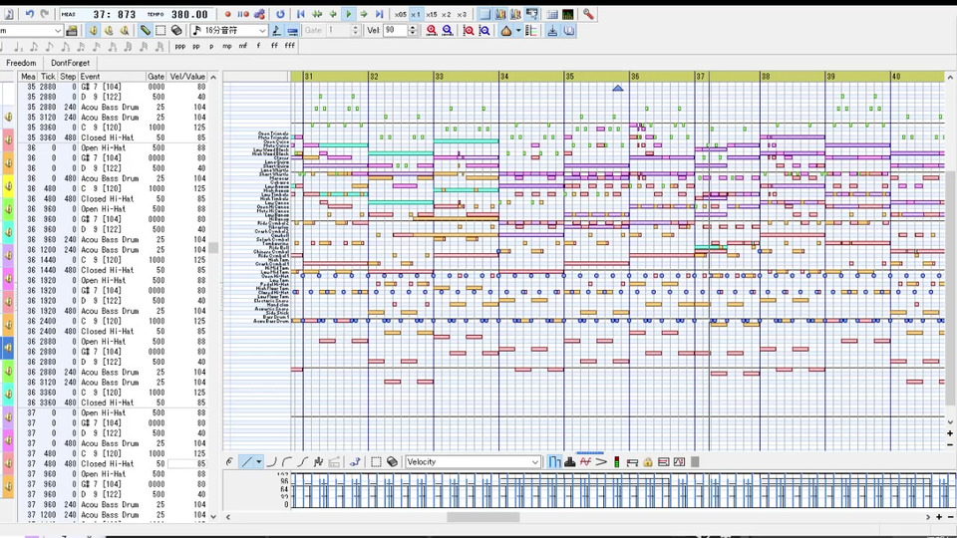Click the download-to-track icon

(x=552, y=30)
